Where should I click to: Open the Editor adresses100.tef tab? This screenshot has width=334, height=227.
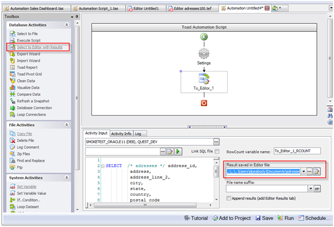pyautogui.click(x=193, y=8)
